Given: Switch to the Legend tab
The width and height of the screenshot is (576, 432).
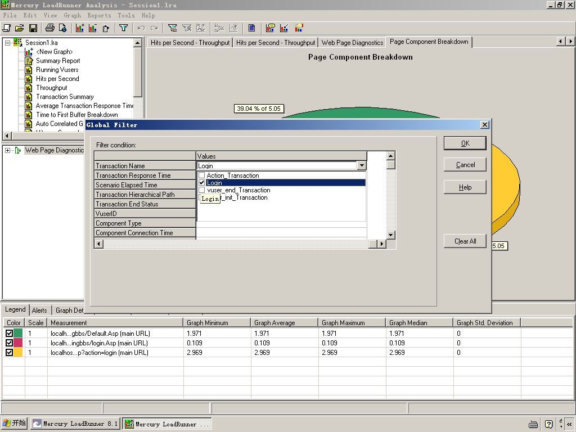Looking at the screenshot, I should [x=15, y=310].
